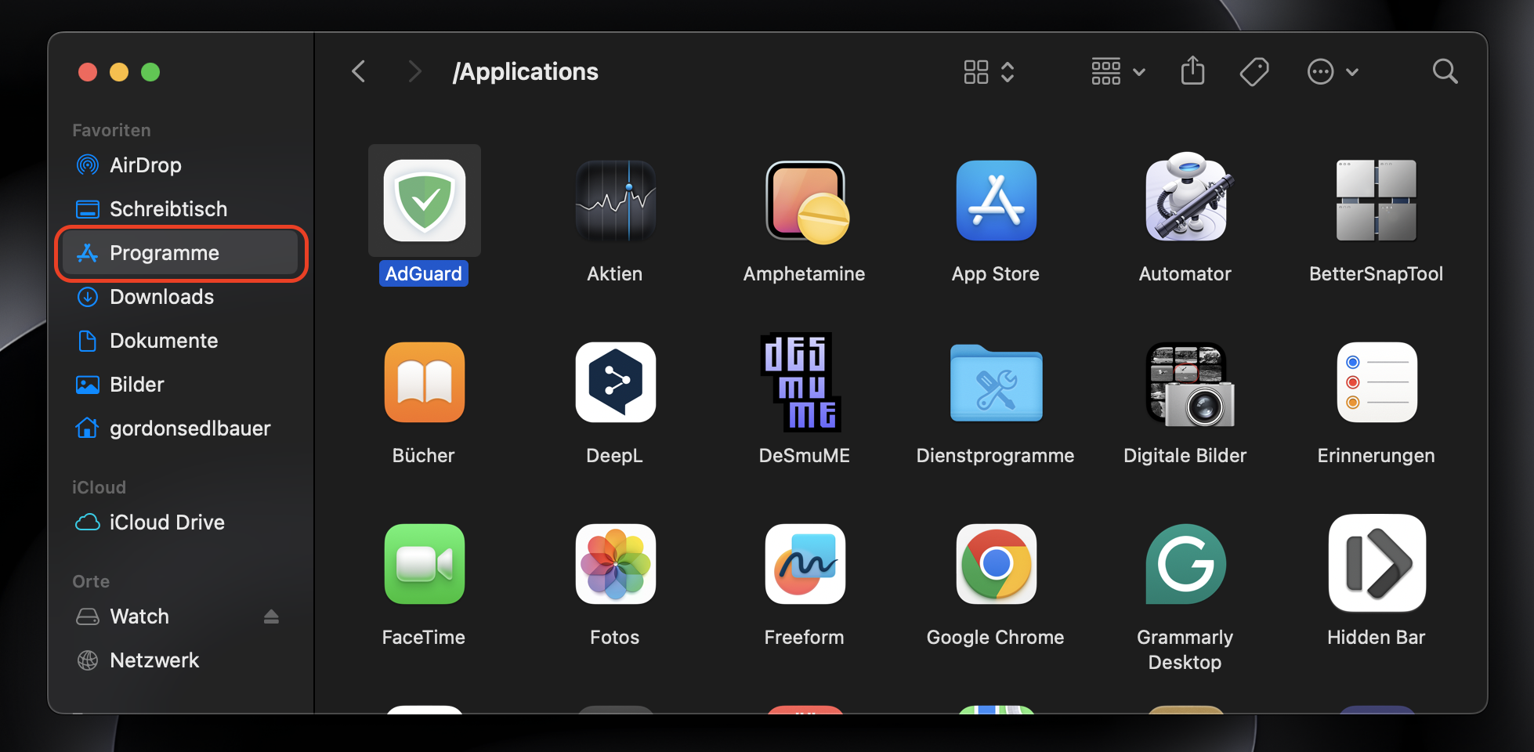Open the more actions ellipsis menu
1534x752 pixels.
pyautogui.click(x=1333, y=72)
